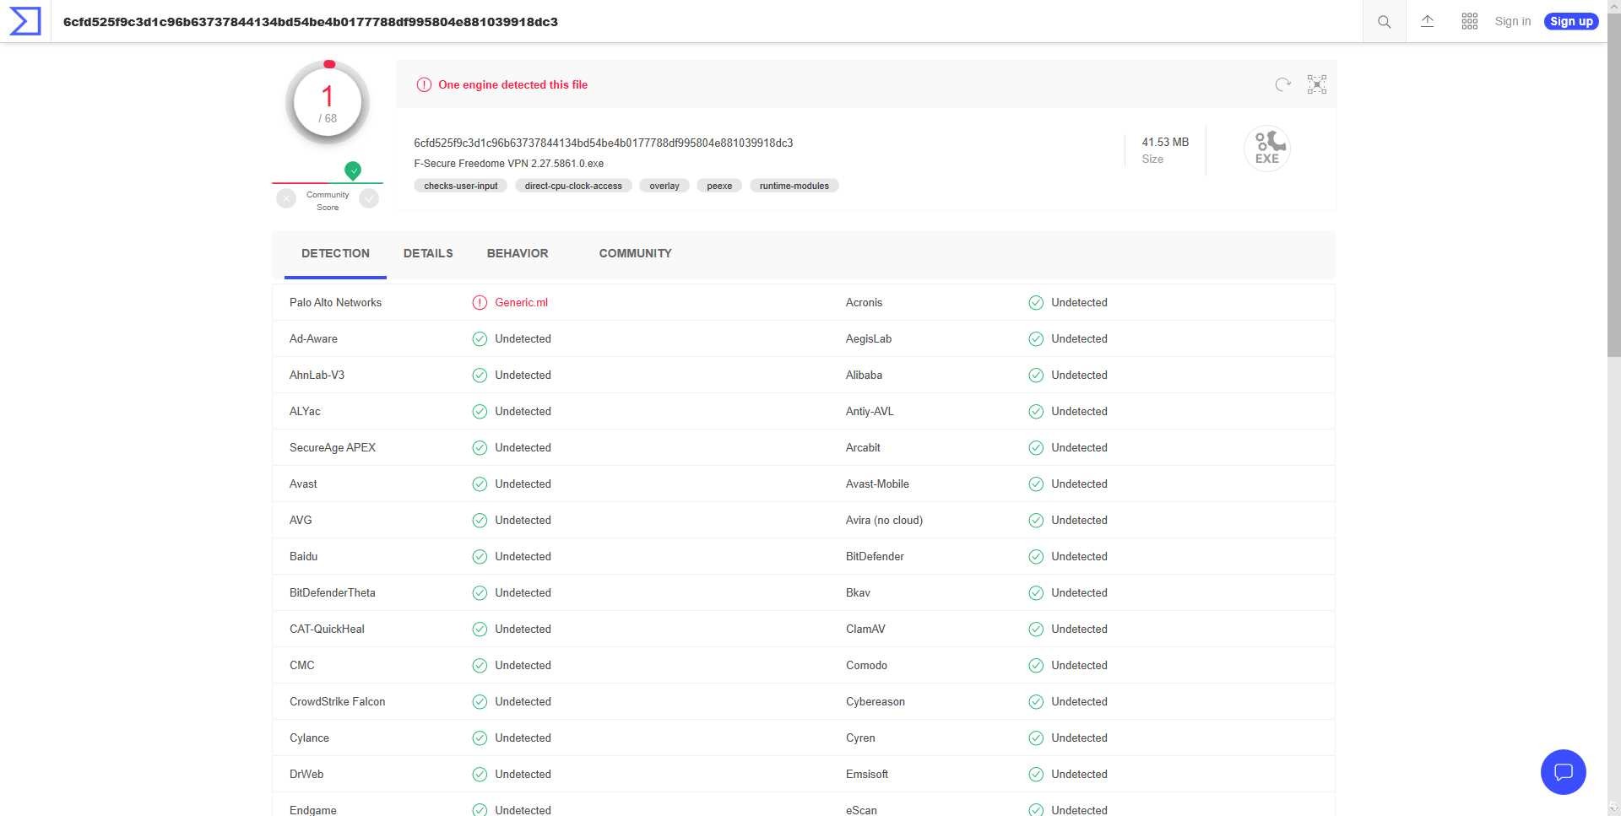Click BitDefender undetected check icon
Image resolution: width=1621 pixels, height=816 pixels.
click(1036, 556)
